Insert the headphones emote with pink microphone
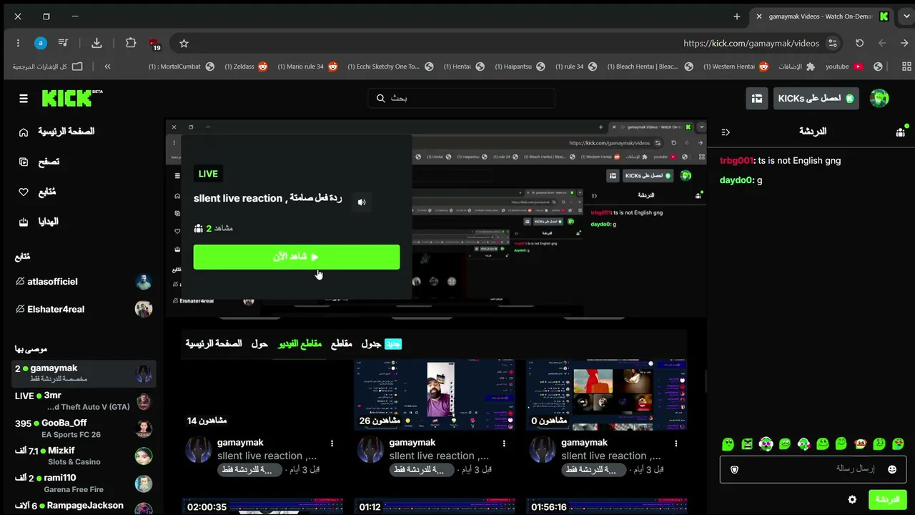 pyautogui.click(x=803, y=444)
